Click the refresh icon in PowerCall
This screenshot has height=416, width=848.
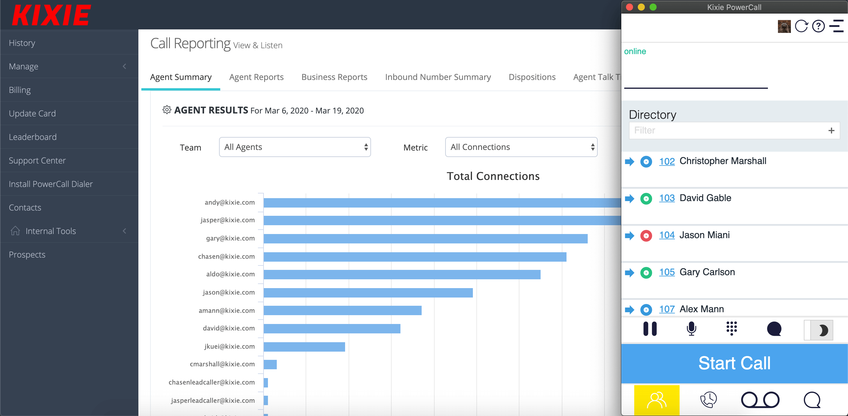point(801,26)
